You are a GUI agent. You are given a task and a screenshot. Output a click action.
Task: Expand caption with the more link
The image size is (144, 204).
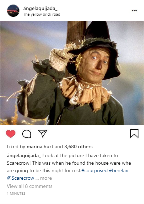coord(46,178)
